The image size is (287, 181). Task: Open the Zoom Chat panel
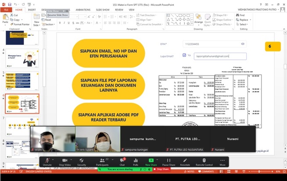122,161
